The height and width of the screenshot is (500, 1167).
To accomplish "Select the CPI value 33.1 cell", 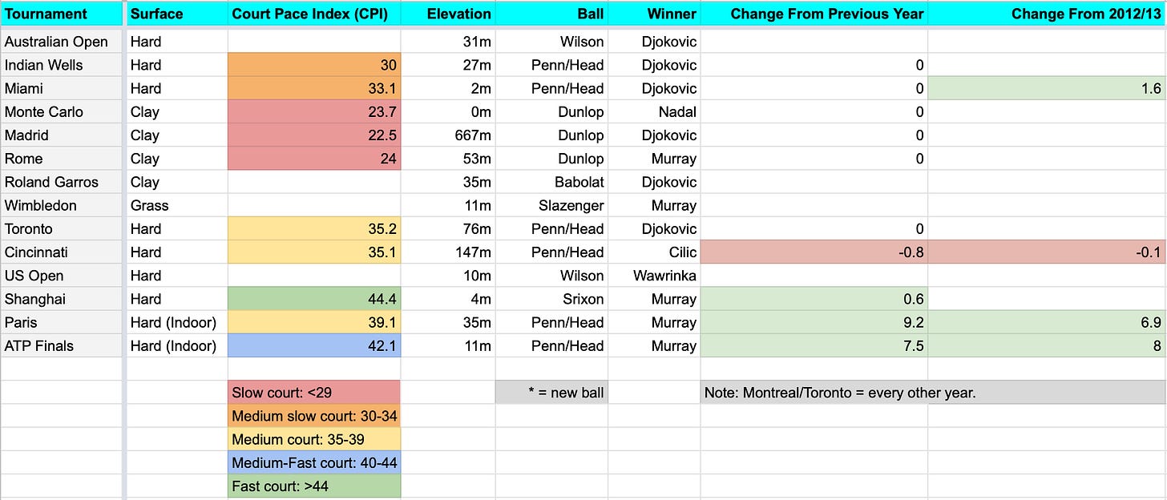I will [314, 88].
